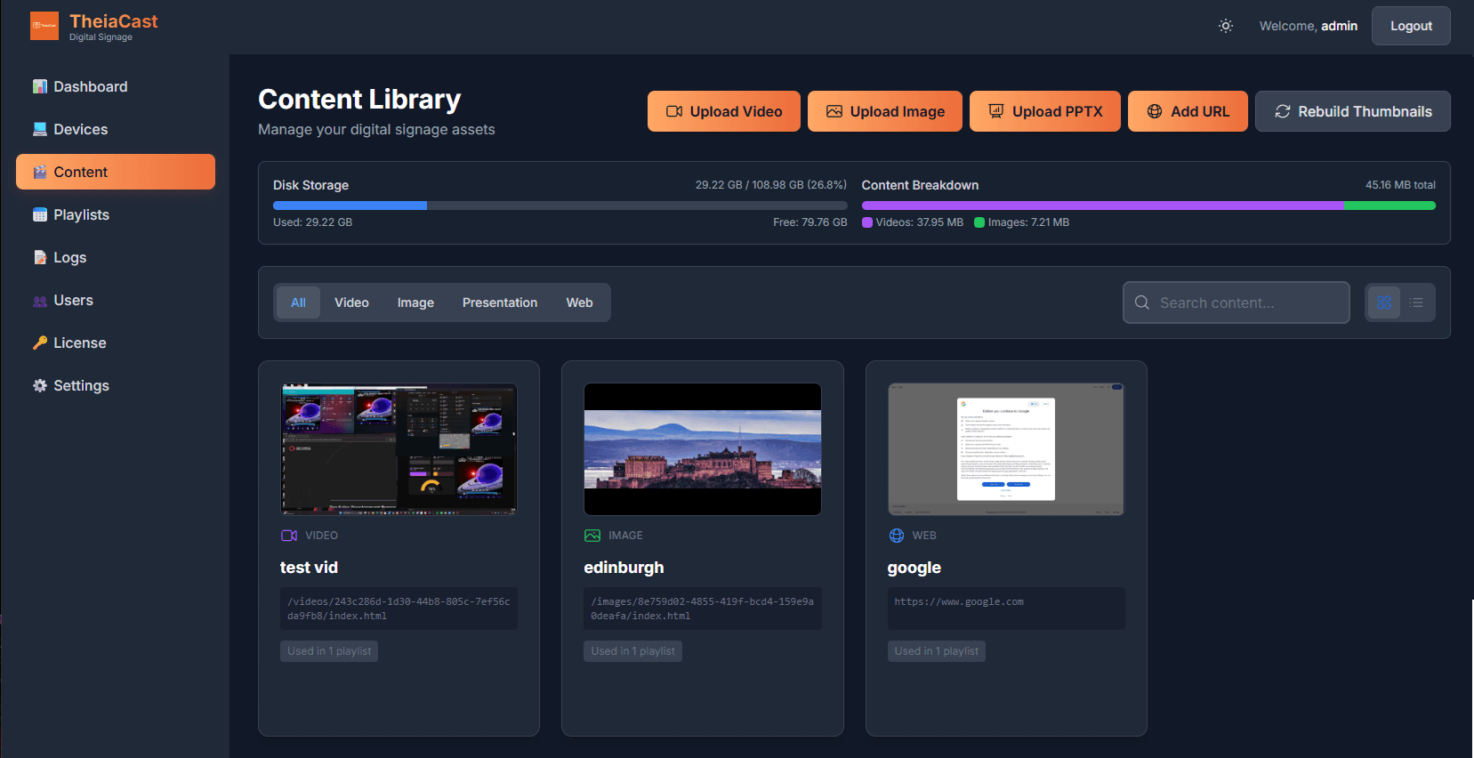Select the All filter tab

pos(298,302)
